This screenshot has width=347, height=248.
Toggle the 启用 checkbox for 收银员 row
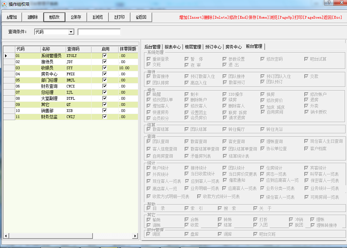[105, 68]
